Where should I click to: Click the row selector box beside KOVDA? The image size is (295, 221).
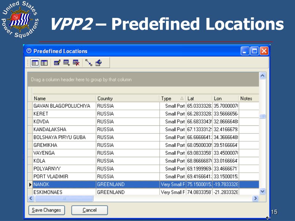click(30, 122)
